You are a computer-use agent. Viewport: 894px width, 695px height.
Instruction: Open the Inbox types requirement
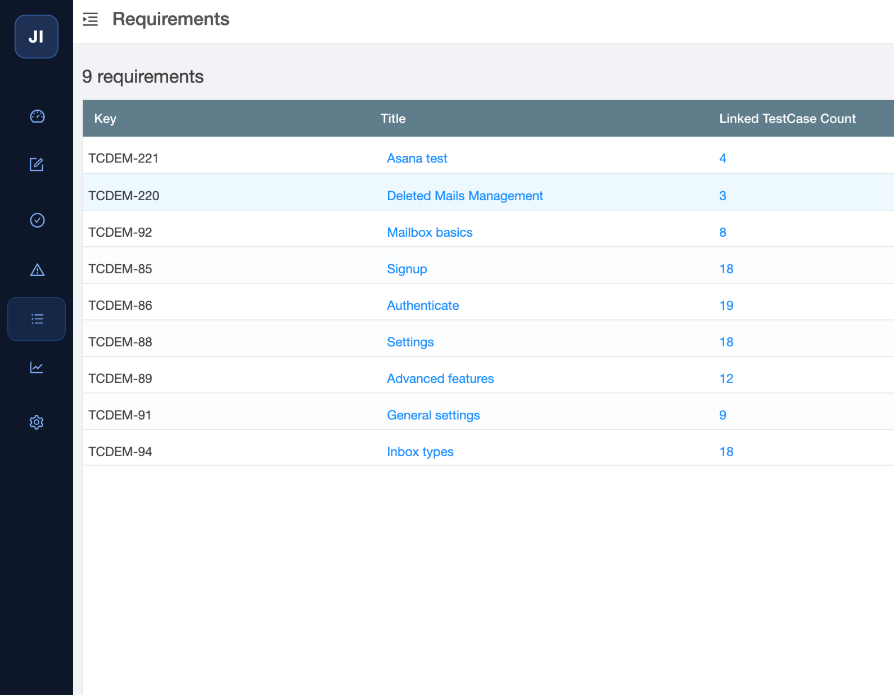click(x=420, y=452)
